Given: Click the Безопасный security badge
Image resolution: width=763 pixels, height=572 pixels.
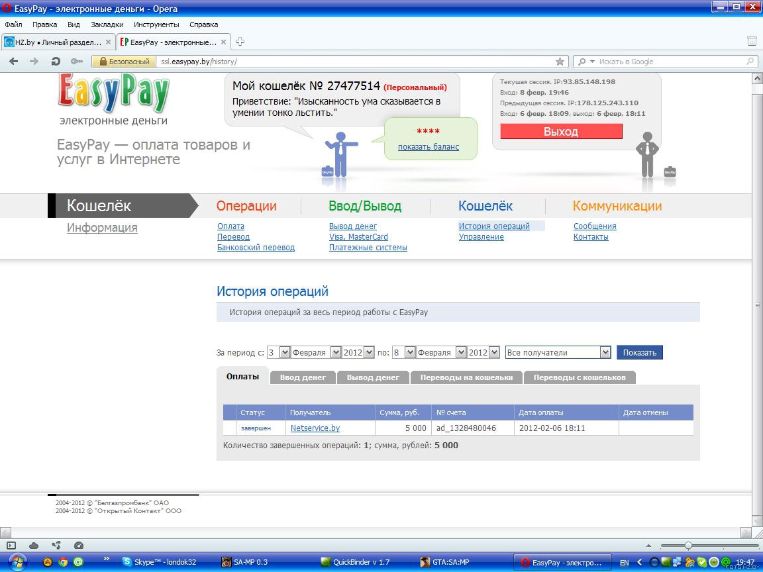Looking at the screenshot, I should coord(124,62).
